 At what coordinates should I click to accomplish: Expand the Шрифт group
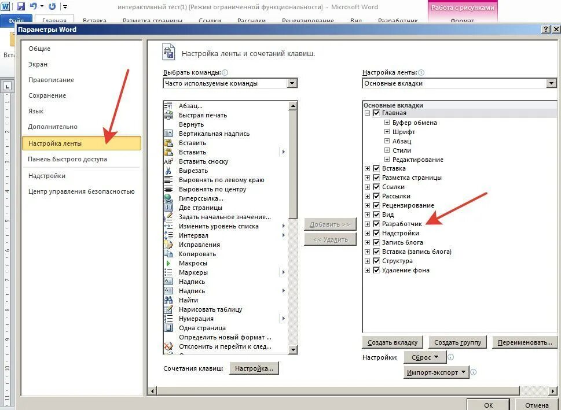pos(387,131)
